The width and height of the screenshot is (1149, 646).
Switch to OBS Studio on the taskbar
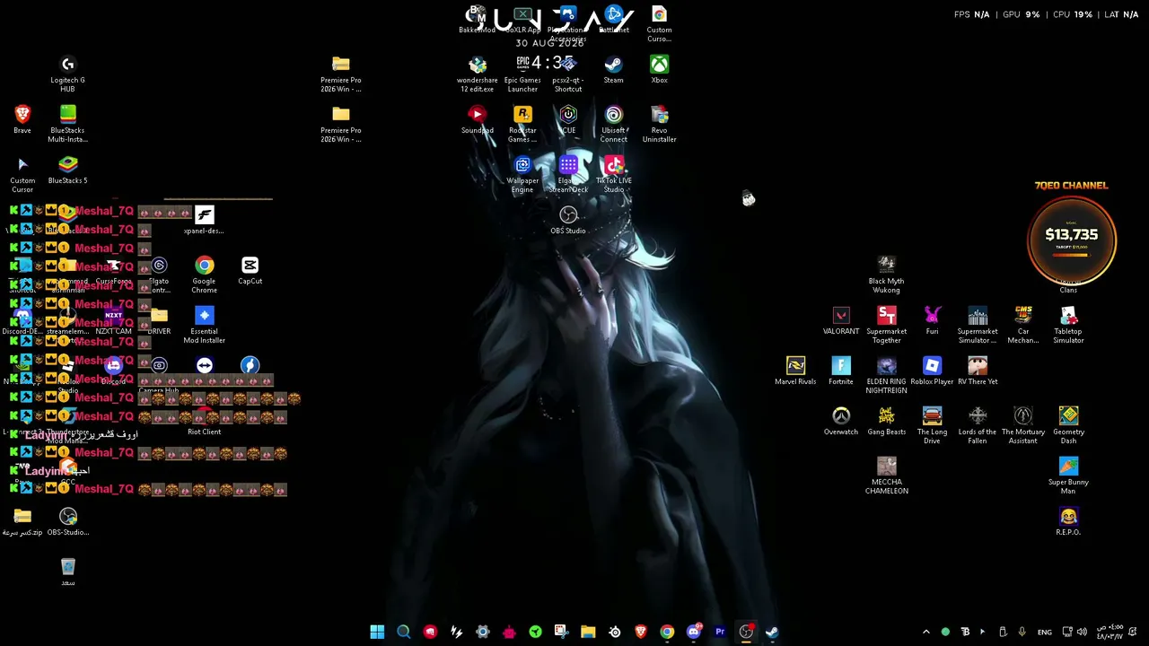pos(746,632)
